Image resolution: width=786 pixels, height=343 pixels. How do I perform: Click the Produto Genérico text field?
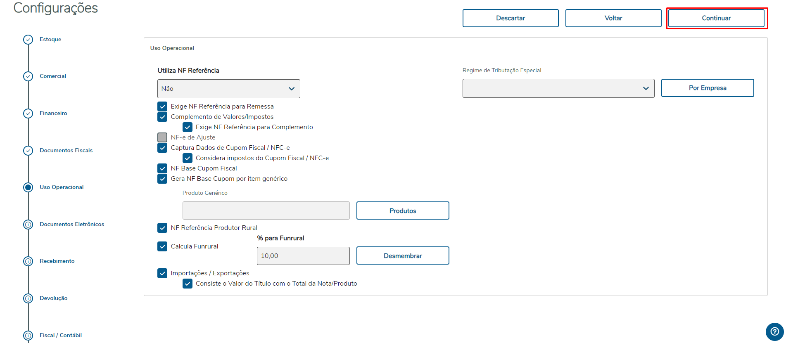point(266,211)
